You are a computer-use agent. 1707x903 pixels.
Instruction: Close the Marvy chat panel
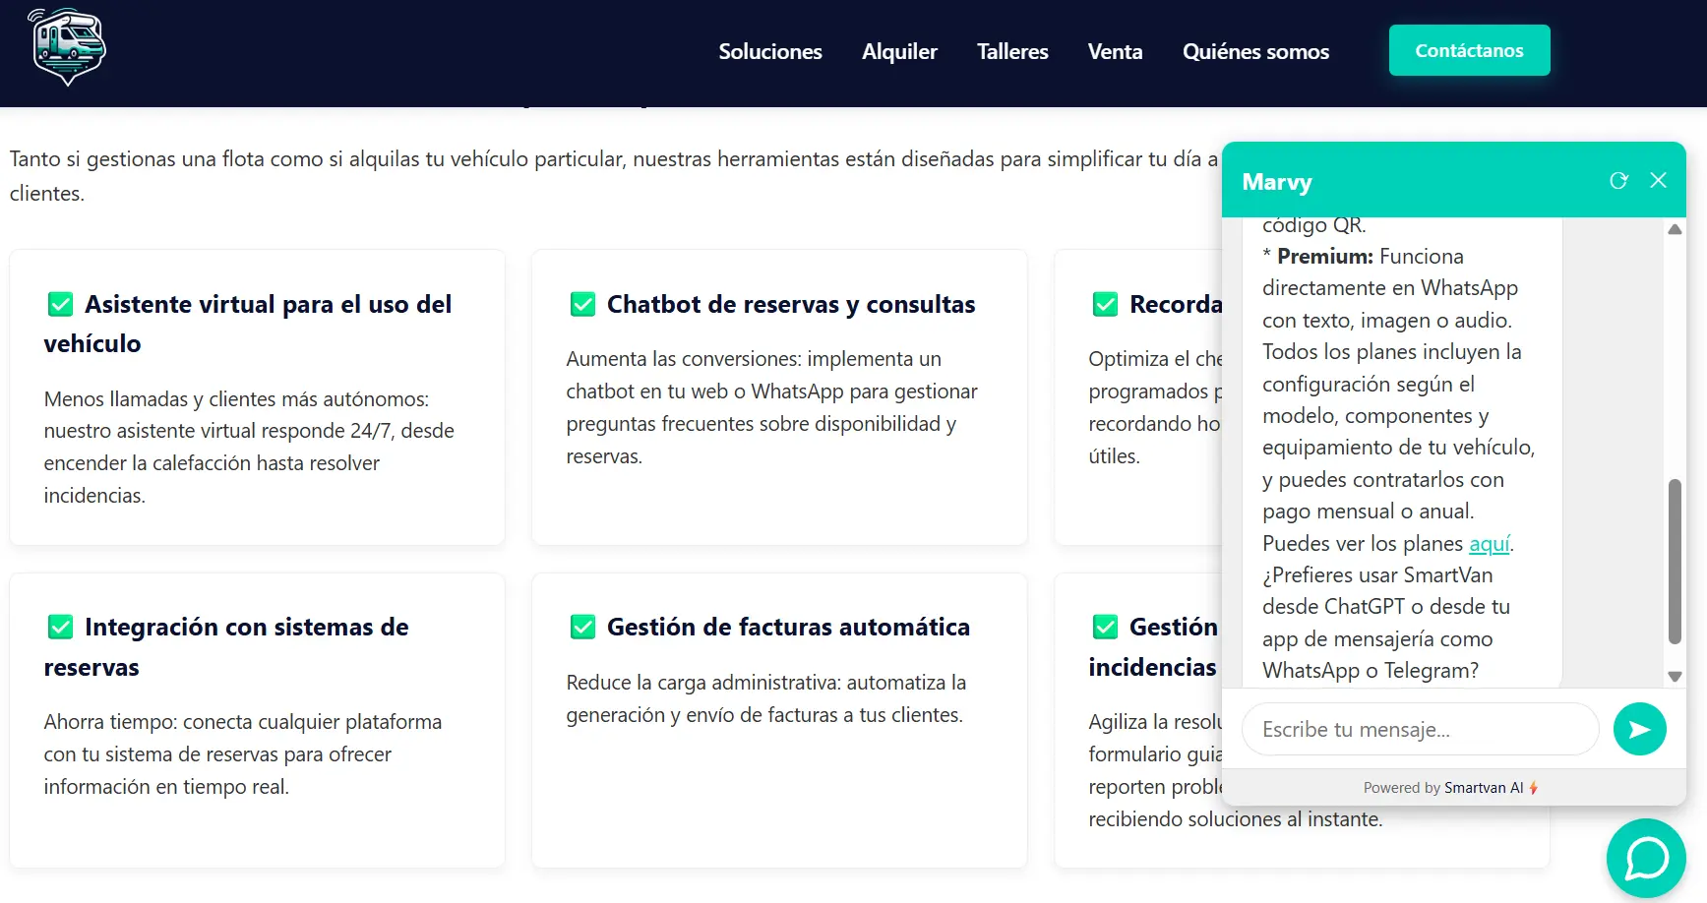(x=1658, y=180)
